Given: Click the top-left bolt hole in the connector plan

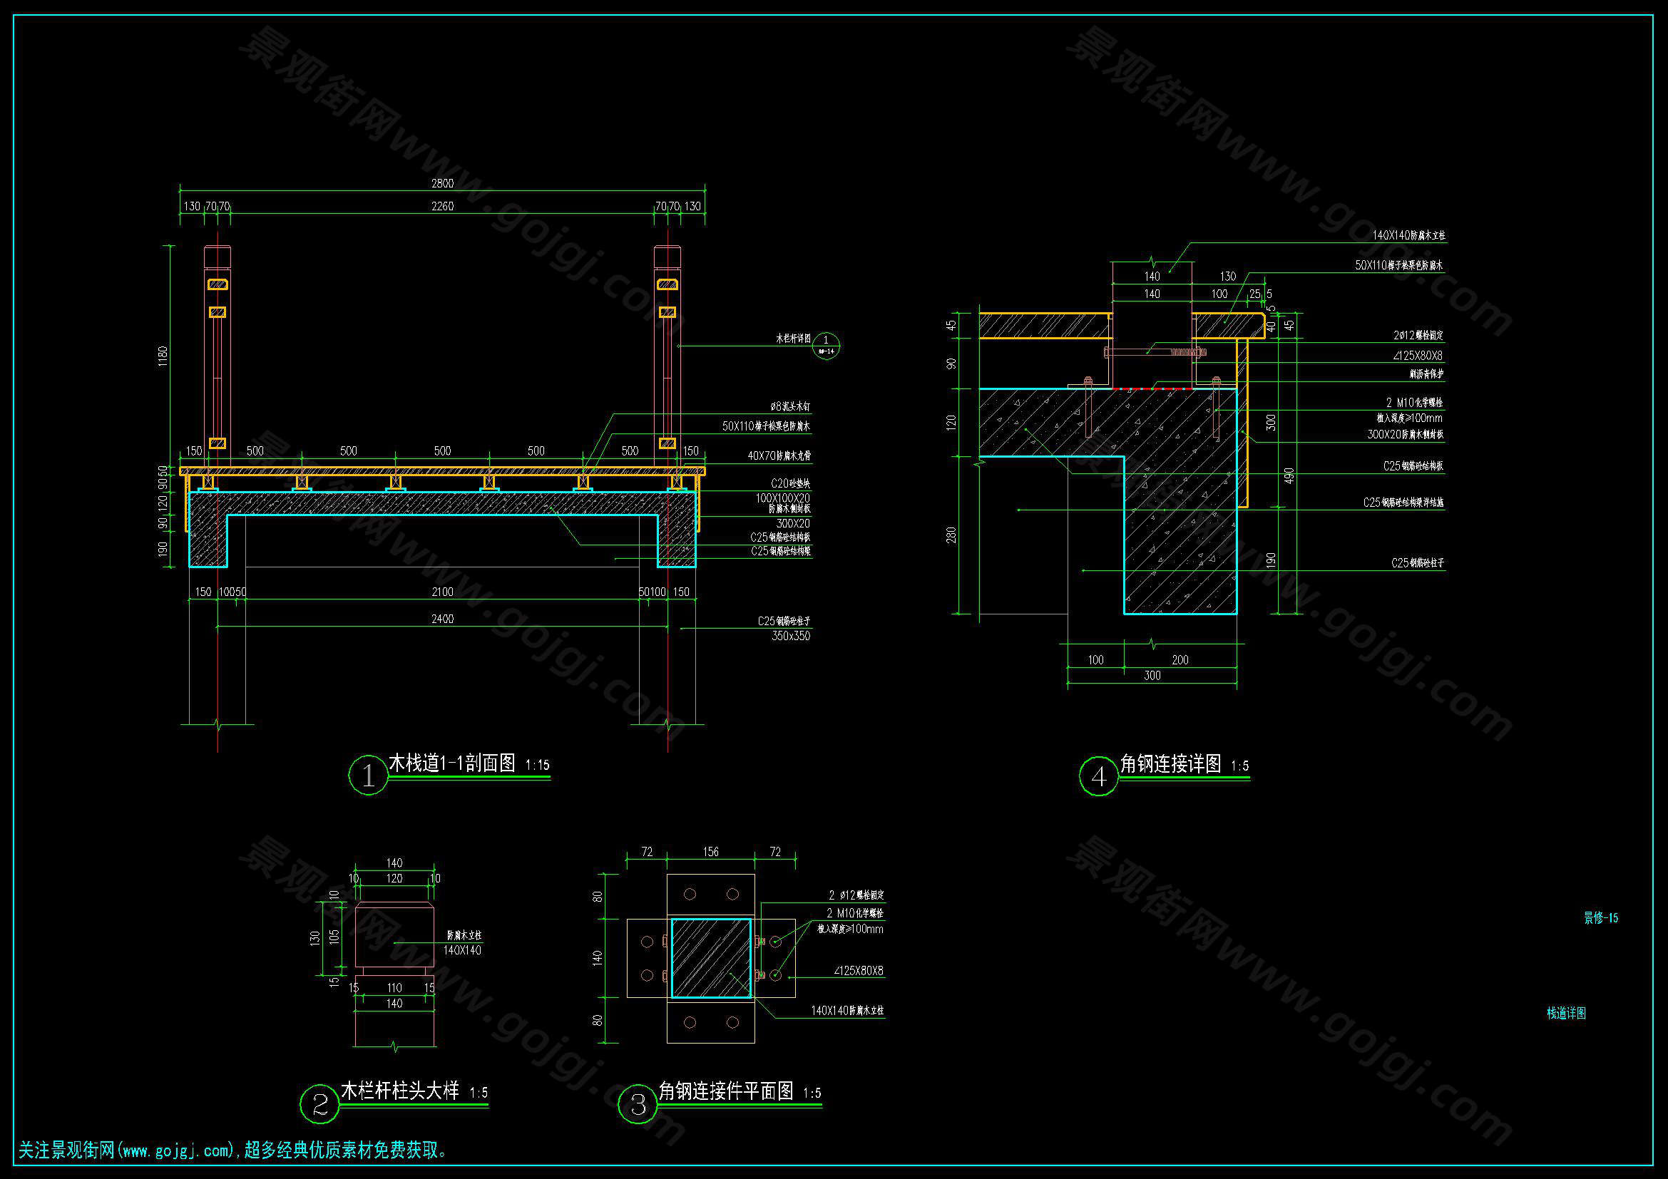Looking at the screenshot, I should (x=690, y=894).
